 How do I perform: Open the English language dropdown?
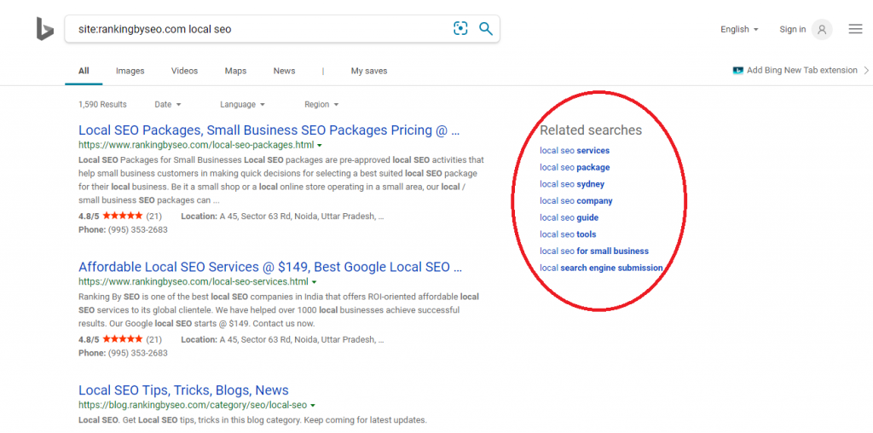pyautogui.click(x=739, y=30)
